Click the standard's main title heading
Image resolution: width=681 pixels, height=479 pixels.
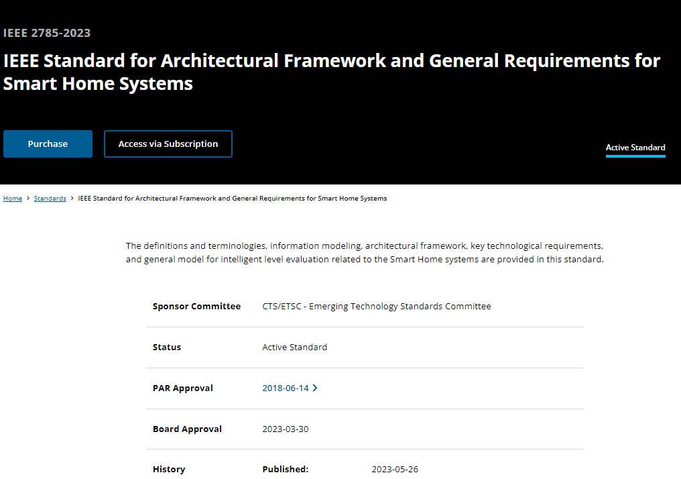pos(332,72)
